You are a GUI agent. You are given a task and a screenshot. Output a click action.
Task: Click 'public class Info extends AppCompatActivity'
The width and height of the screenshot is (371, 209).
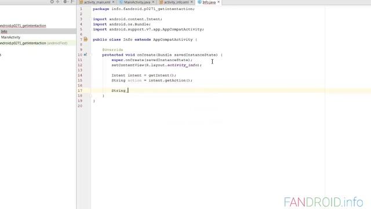145,39
